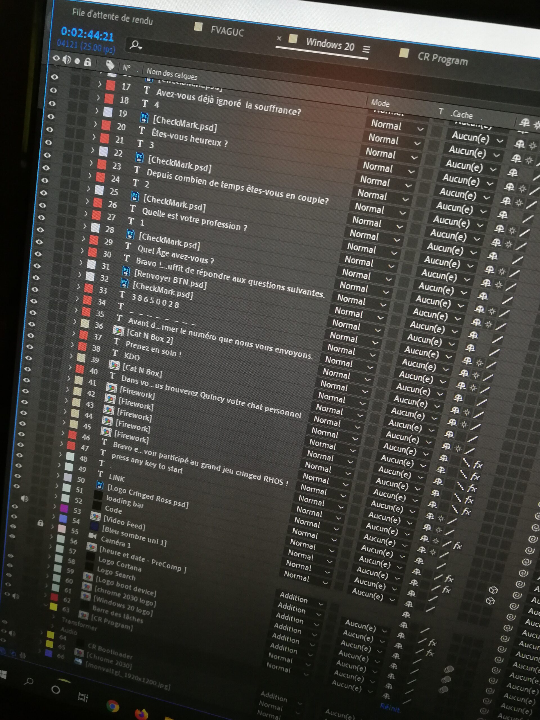This screenshot has width=540, height=720.
Task: Click PSD icon of Logo Cringed Ross.psd
Action: pos(100,485)
